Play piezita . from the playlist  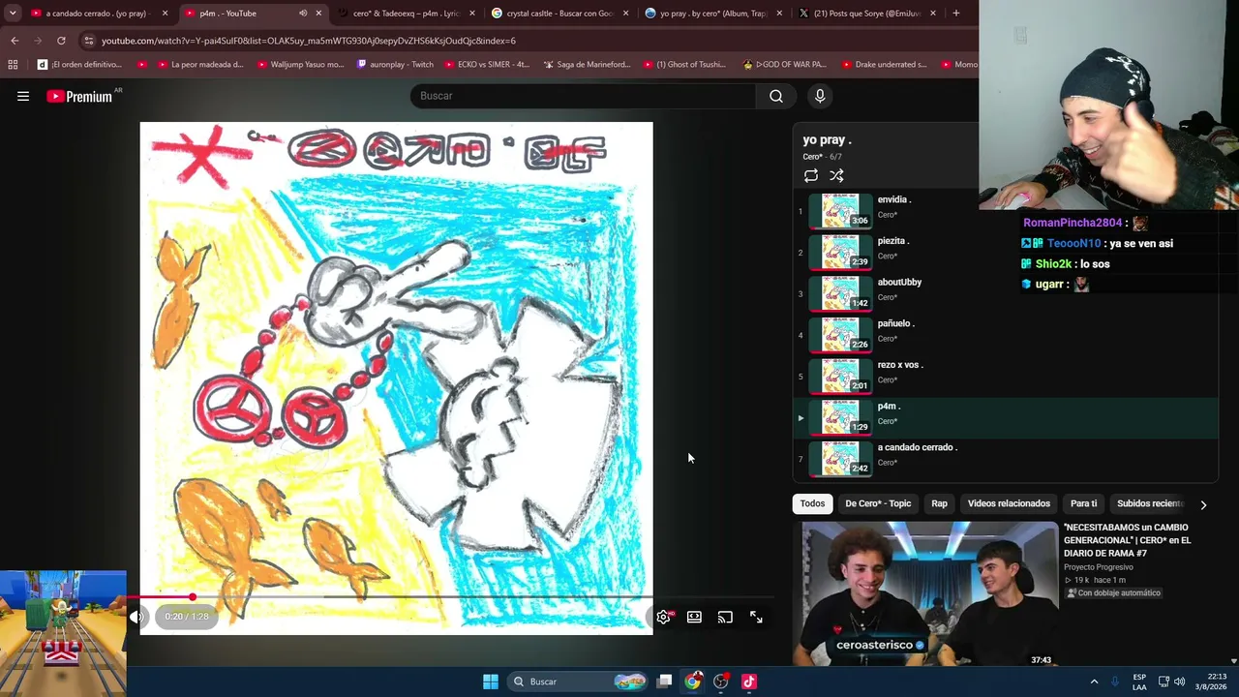coord(1005,253)
